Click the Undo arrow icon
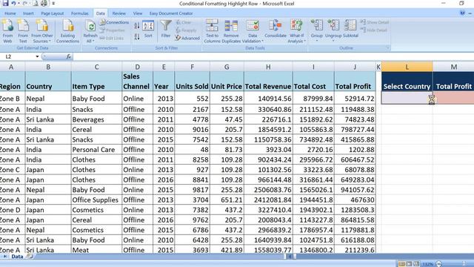Screen dimensions: 474x267 click(13, 3)
